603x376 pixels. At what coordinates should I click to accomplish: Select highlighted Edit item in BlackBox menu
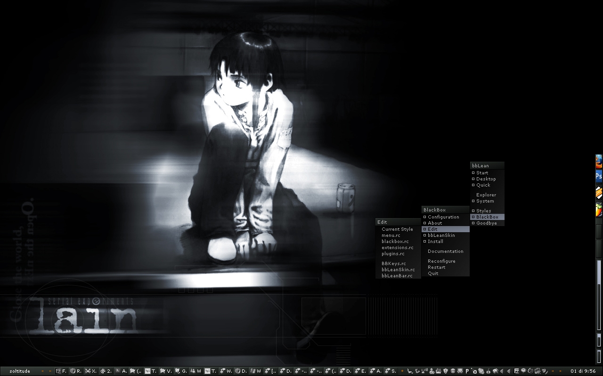(445, 229)
